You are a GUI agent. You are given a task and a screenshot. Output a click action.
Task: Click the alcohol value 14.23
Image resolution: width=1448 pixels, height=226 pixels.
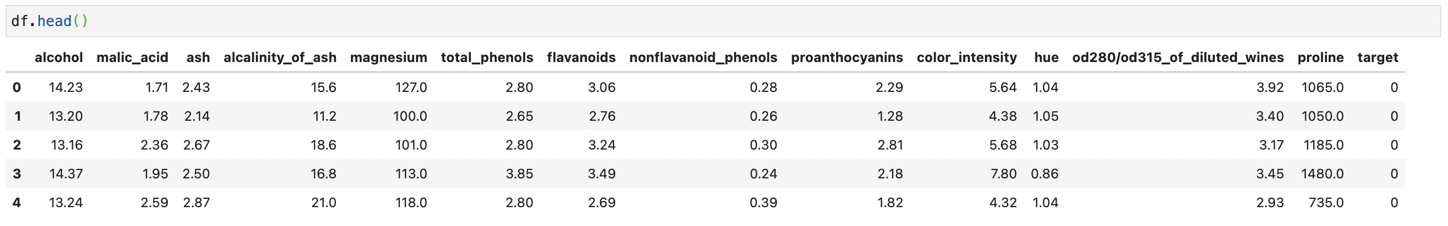point(66,88)
